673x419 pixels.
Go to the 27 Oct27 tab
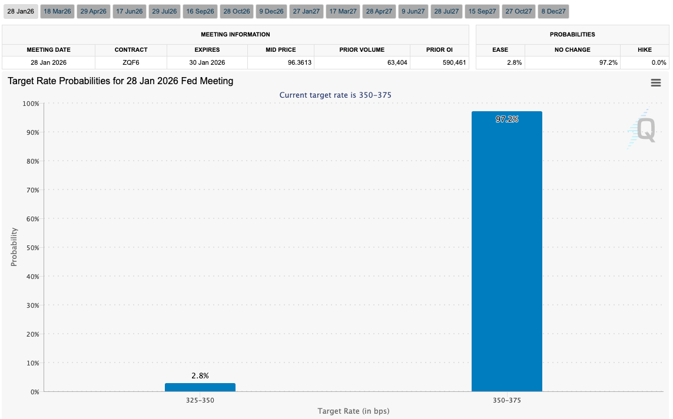518,11
